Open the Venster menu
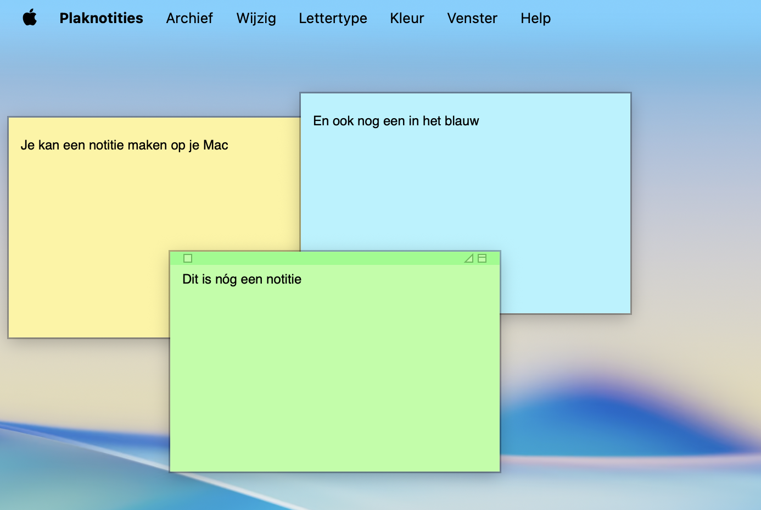This screenshot has width=761, height=510. coord(472,18)
